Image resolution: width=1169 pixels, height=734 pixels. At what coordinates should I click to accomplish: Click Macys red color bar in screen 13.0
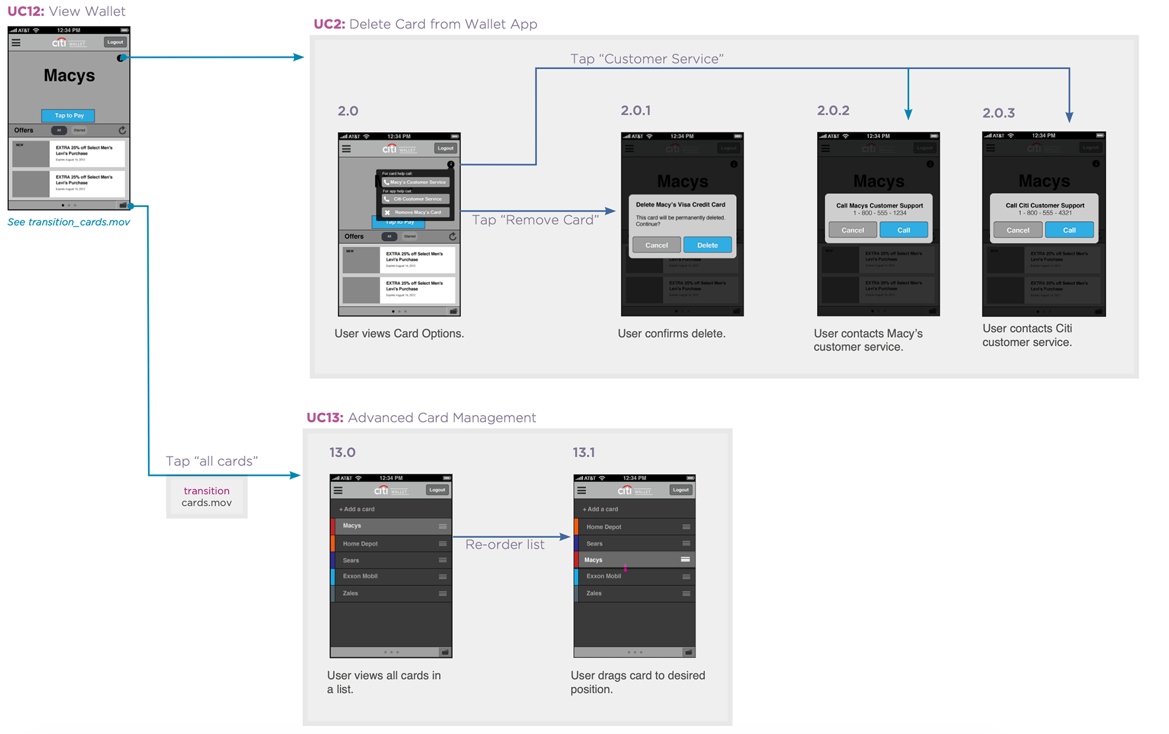pos(332,526)
